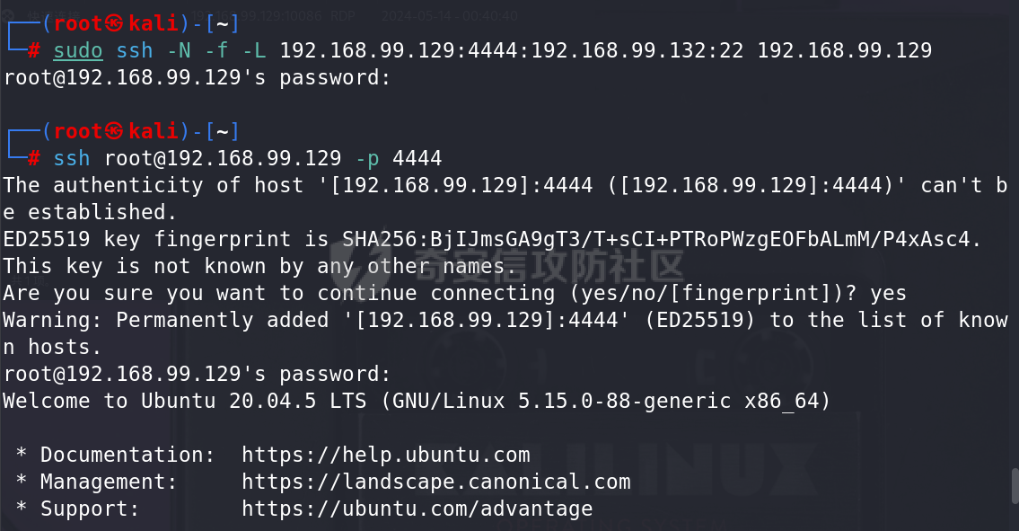Image resolution: width=1019 pixels, height=531 pixels.
Task: Click the ~ directory in the first prompt brackets
Action: pos(223,24)
